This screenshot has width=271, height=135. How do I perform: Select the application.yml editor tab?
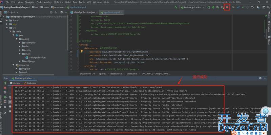click(x=111, y=12)
